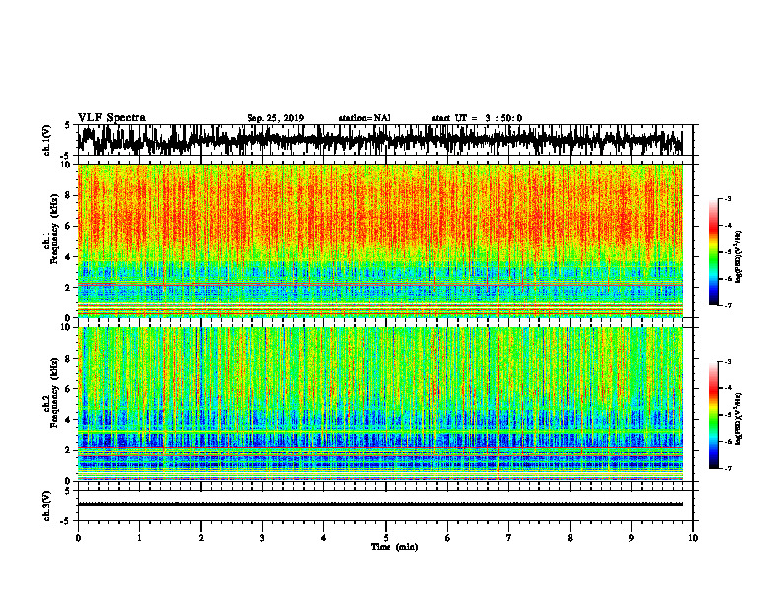Click the time axis tick label '5'
The image size is (781, 603).
[x=386, y=538]
